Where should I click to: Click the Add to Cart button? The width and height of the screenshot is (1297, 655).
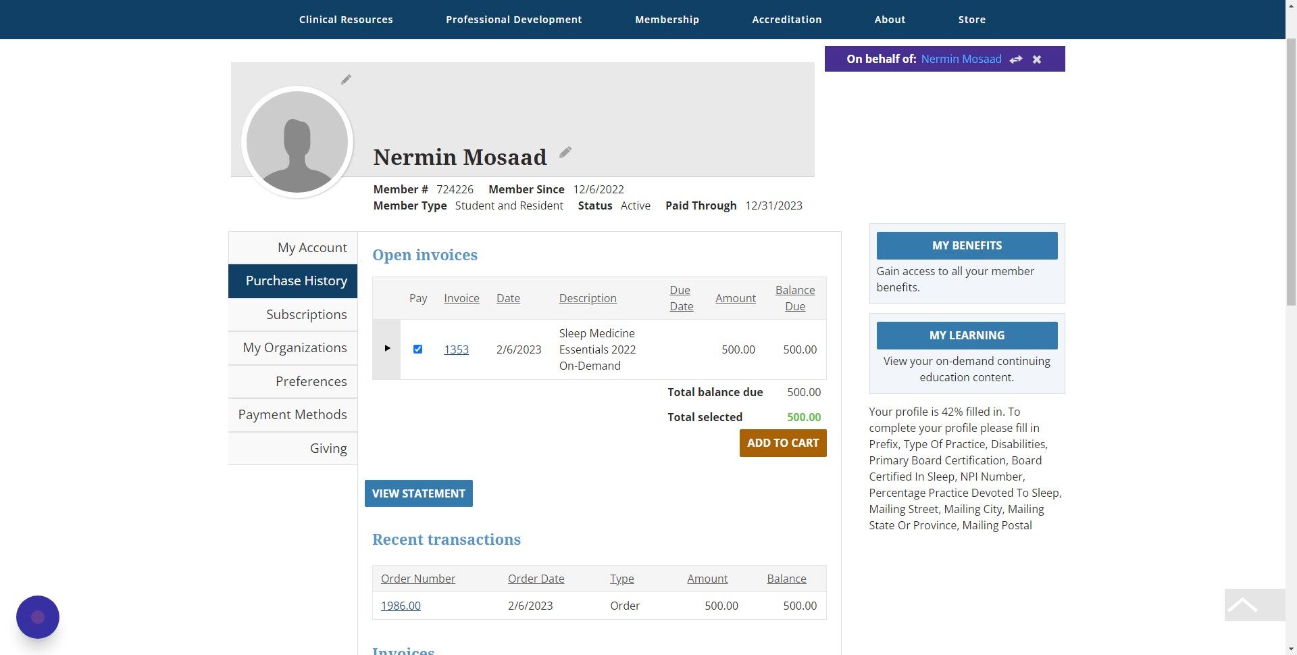pos(783,443)
